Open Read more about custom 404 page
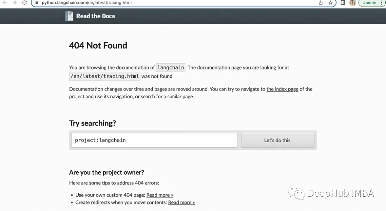The width and height of the screenshot is (386, 211). coord(160,195)
